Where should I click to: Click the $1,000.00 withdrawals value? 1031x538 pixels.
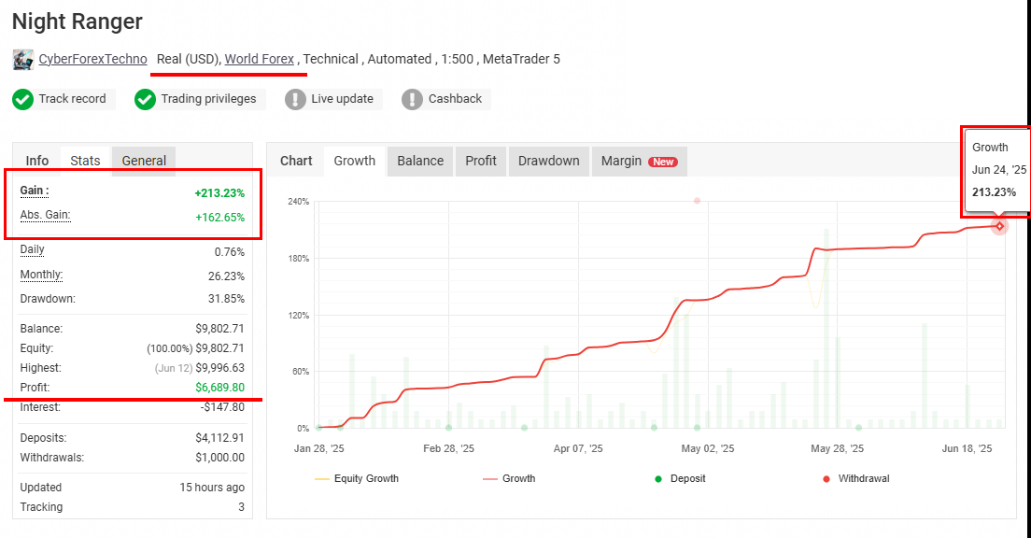coord(219,458)
